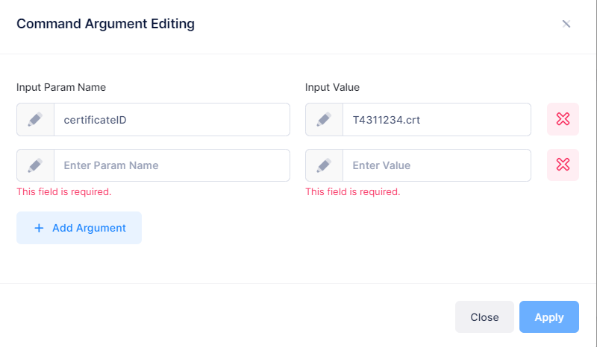597x347 pixels.
Task: Focus the certificateID param name field
Action: coord(172,119)
